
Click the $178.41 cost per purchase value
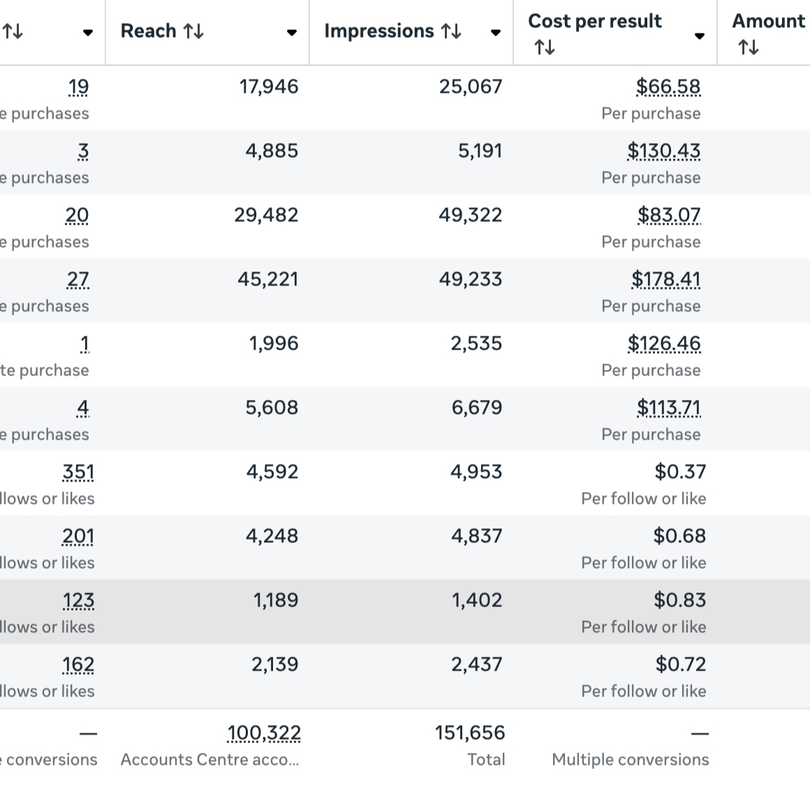666,279
